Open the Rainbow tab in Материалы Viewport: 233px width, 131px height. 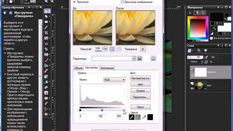[197, 13]
